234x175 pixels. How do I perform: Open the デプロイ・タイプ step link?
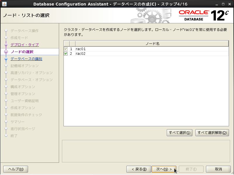click(x=25, y=45)
